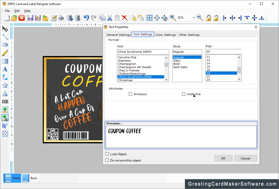Enable the Underline checkbox

[x=184, y=94]
